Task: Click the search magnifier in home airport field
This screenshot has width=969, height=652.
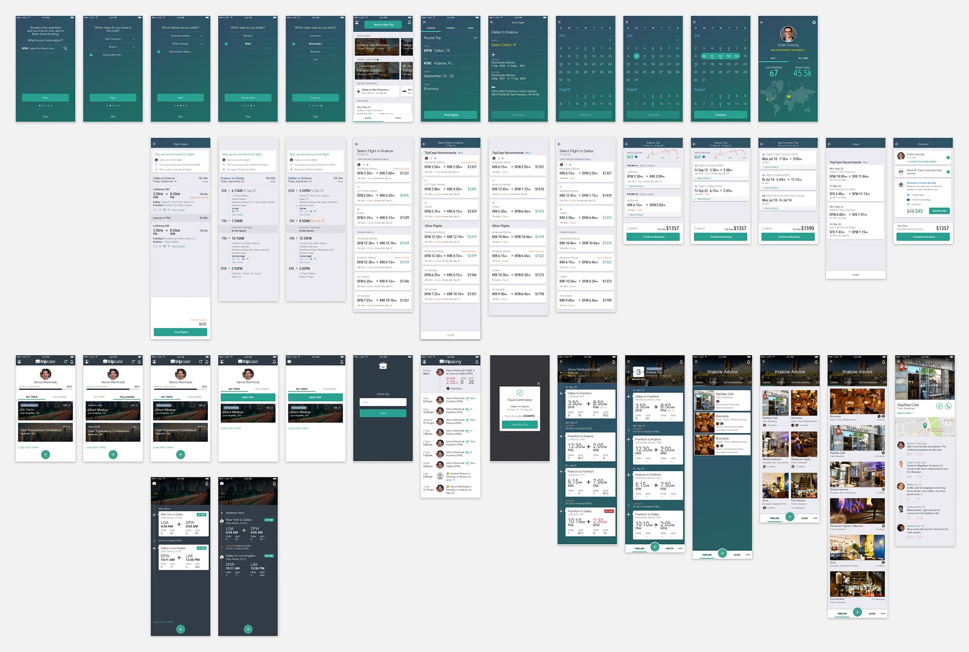Action: tap(65, 48)
